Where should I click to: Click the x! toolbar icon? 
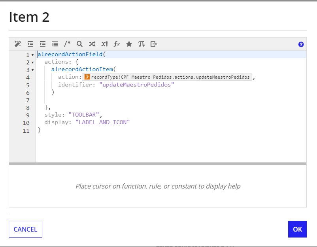[104, 44]
